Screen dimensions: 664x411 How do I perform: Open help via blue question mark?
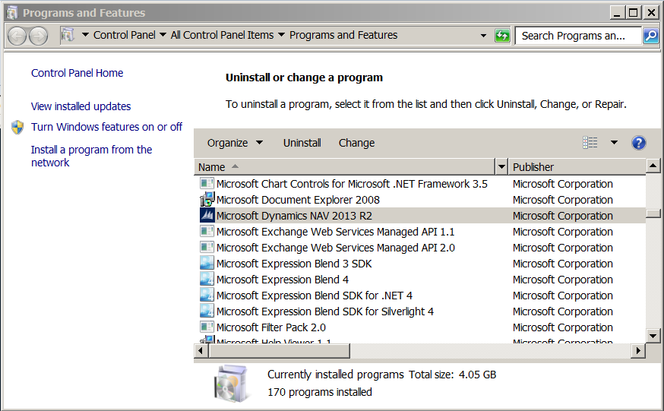pos(639,143)
